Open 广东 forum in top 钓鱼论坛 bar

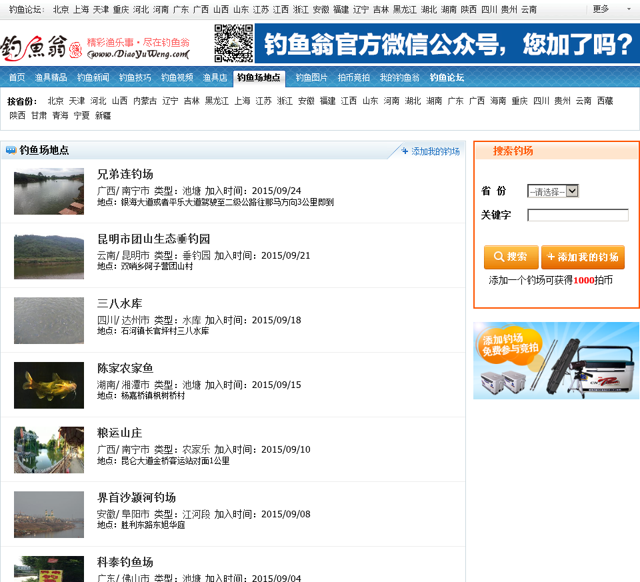(181, 9)
